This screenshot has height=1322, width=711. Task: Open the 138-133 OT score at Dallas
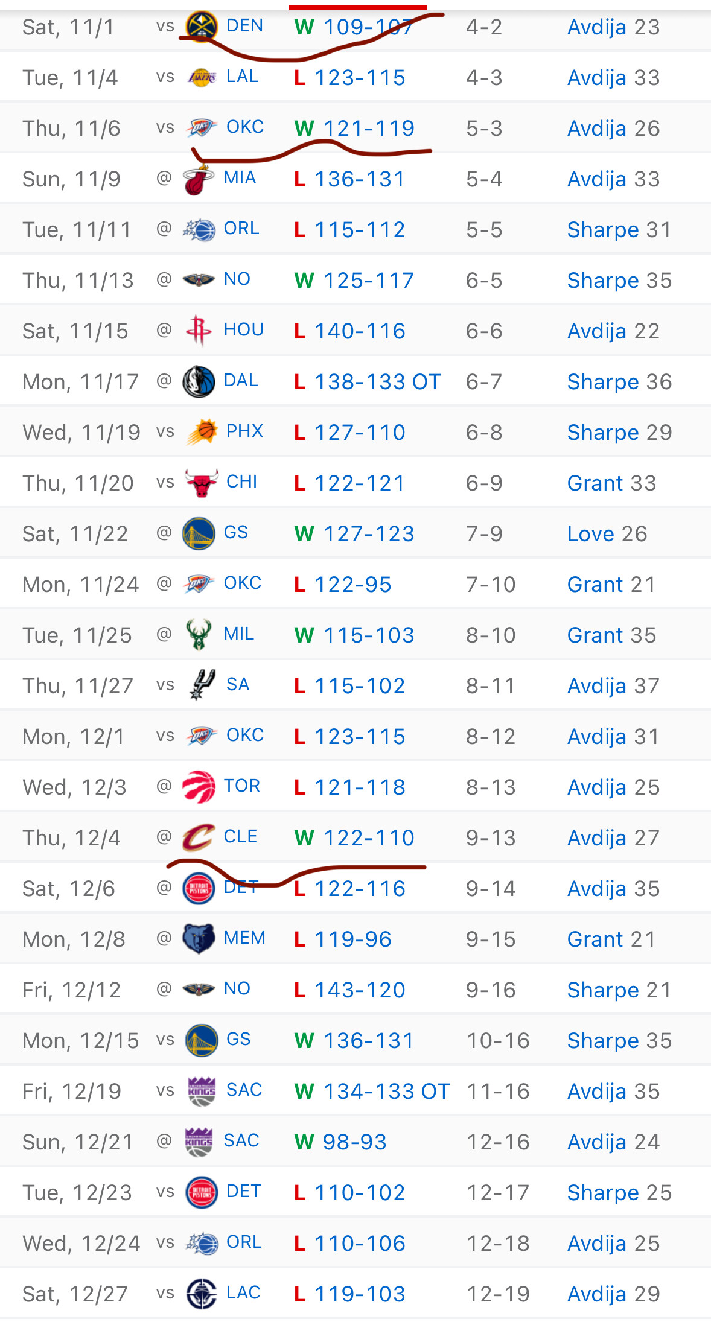point(377,382)
